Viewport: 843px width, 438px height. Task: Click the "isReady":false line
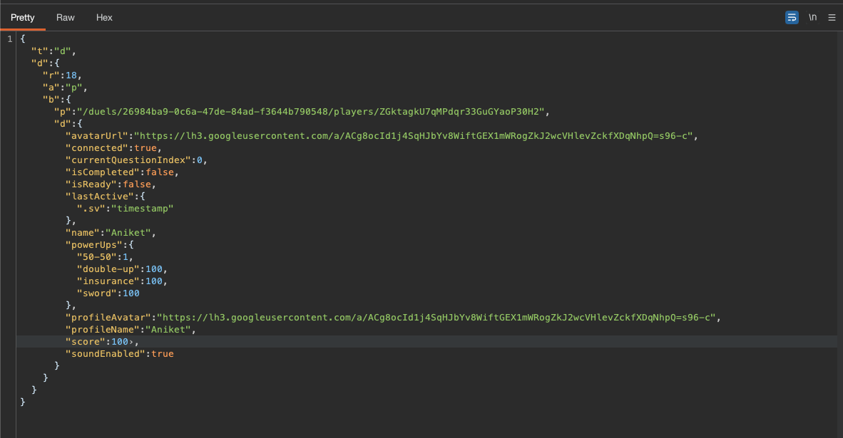click(111, 184)
